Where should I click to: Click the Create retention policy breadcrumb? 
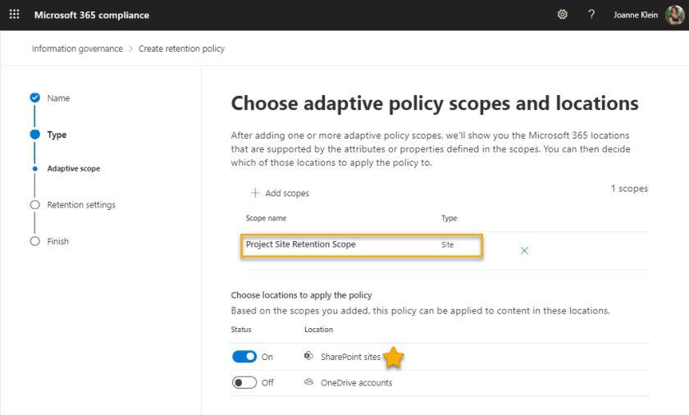click(181, 48)
